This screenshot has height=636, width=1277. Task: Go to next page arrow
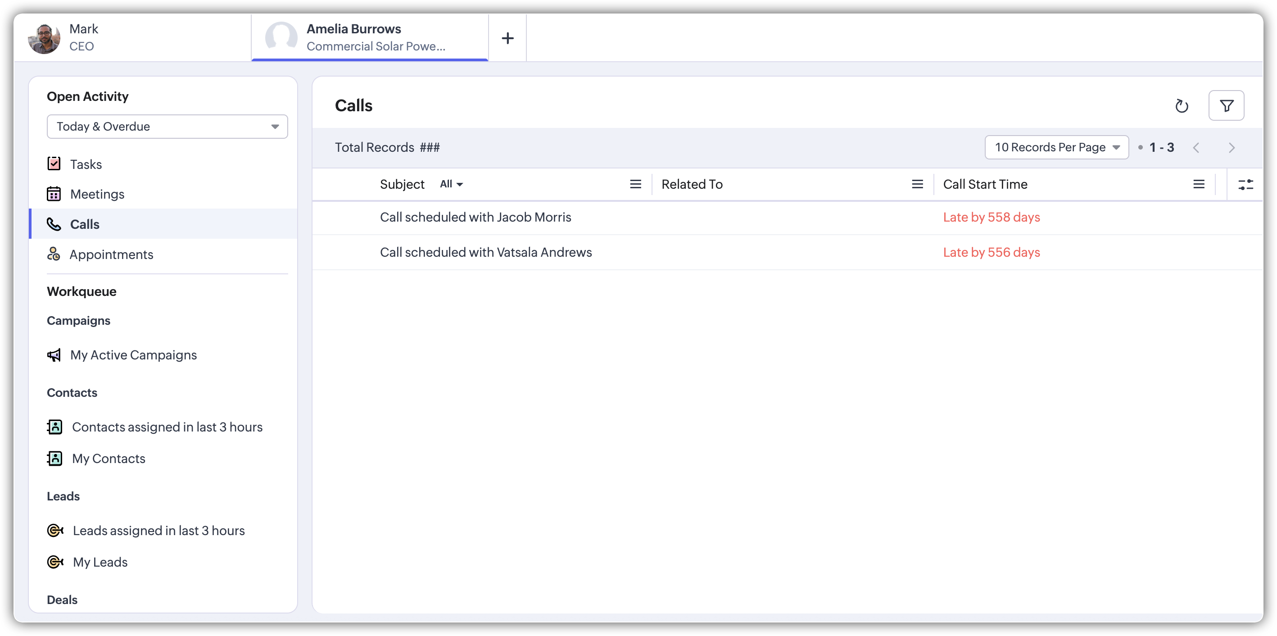tap(1232, 148)
